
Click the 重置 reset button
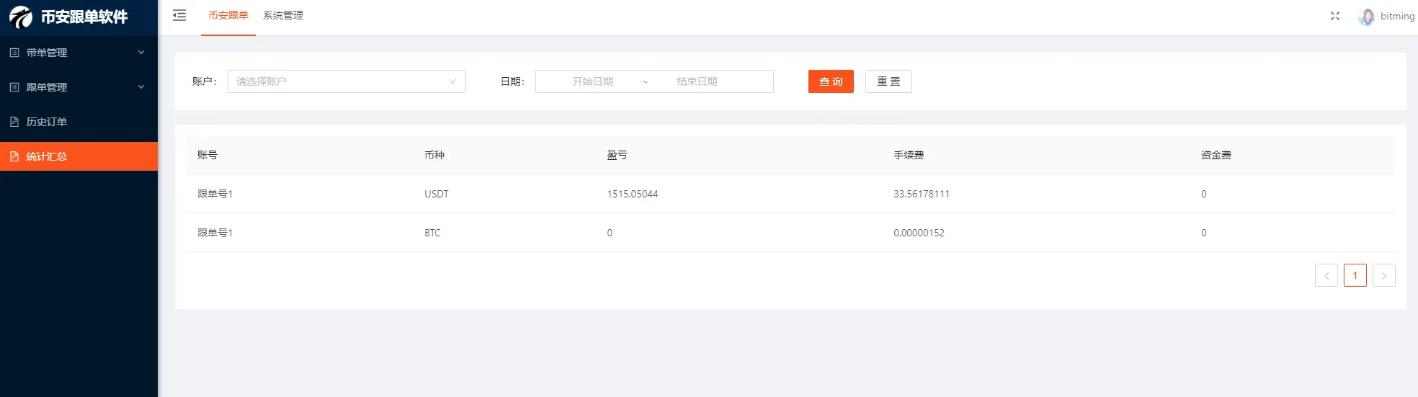888,81
